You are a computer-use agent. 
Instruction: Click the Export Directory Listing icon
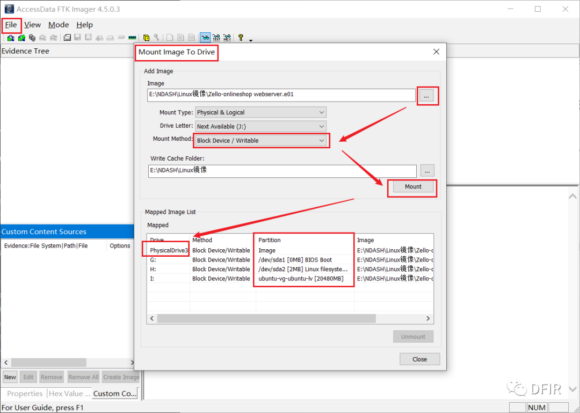(x=191, y=38)
